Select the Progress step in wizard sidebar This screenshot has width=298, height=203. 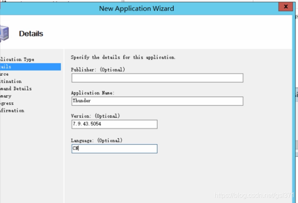[7, 103]
